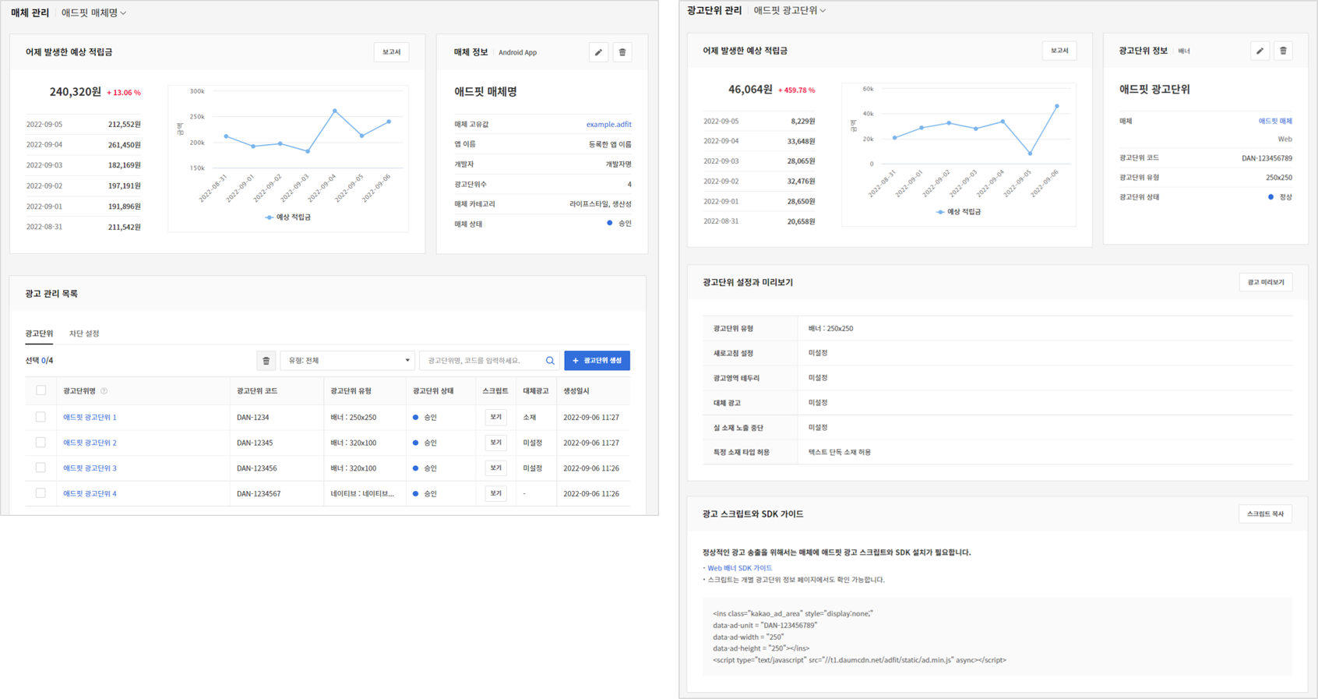Screen dimensions: 1318x699
Task: Click the 2022-09-05 row showing 8,229원
Action: coord(759,122)
